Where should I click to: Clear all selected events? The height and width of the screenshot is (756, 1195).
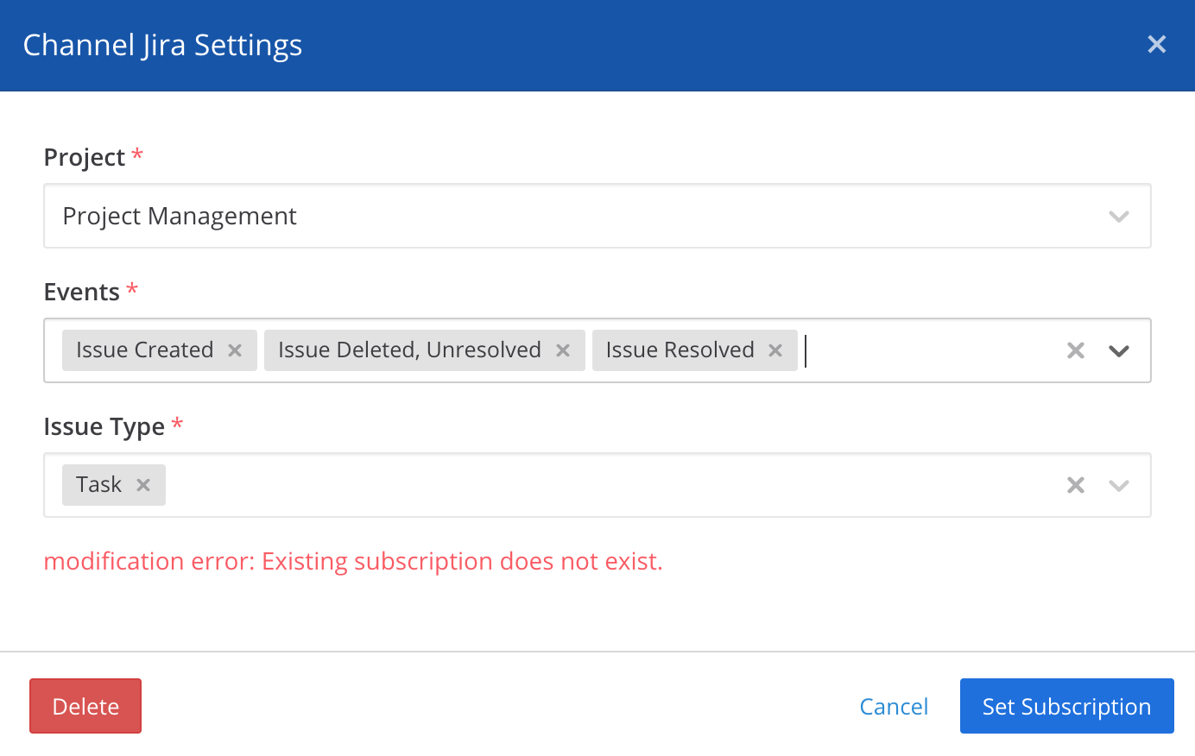1074,350
